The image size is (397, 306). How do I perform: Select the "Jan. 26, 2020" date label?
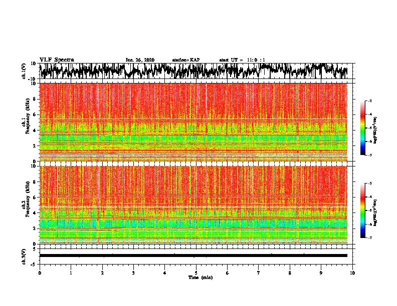click(x=140, y=60)
